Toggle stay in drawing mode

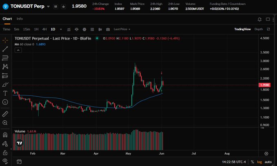[5, 144]
